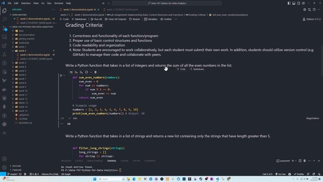Delete the sum_even_numbers cell with trash icon
Image resolution: width=323 pixels, height=182 pixels.
[x=95, y=72]
